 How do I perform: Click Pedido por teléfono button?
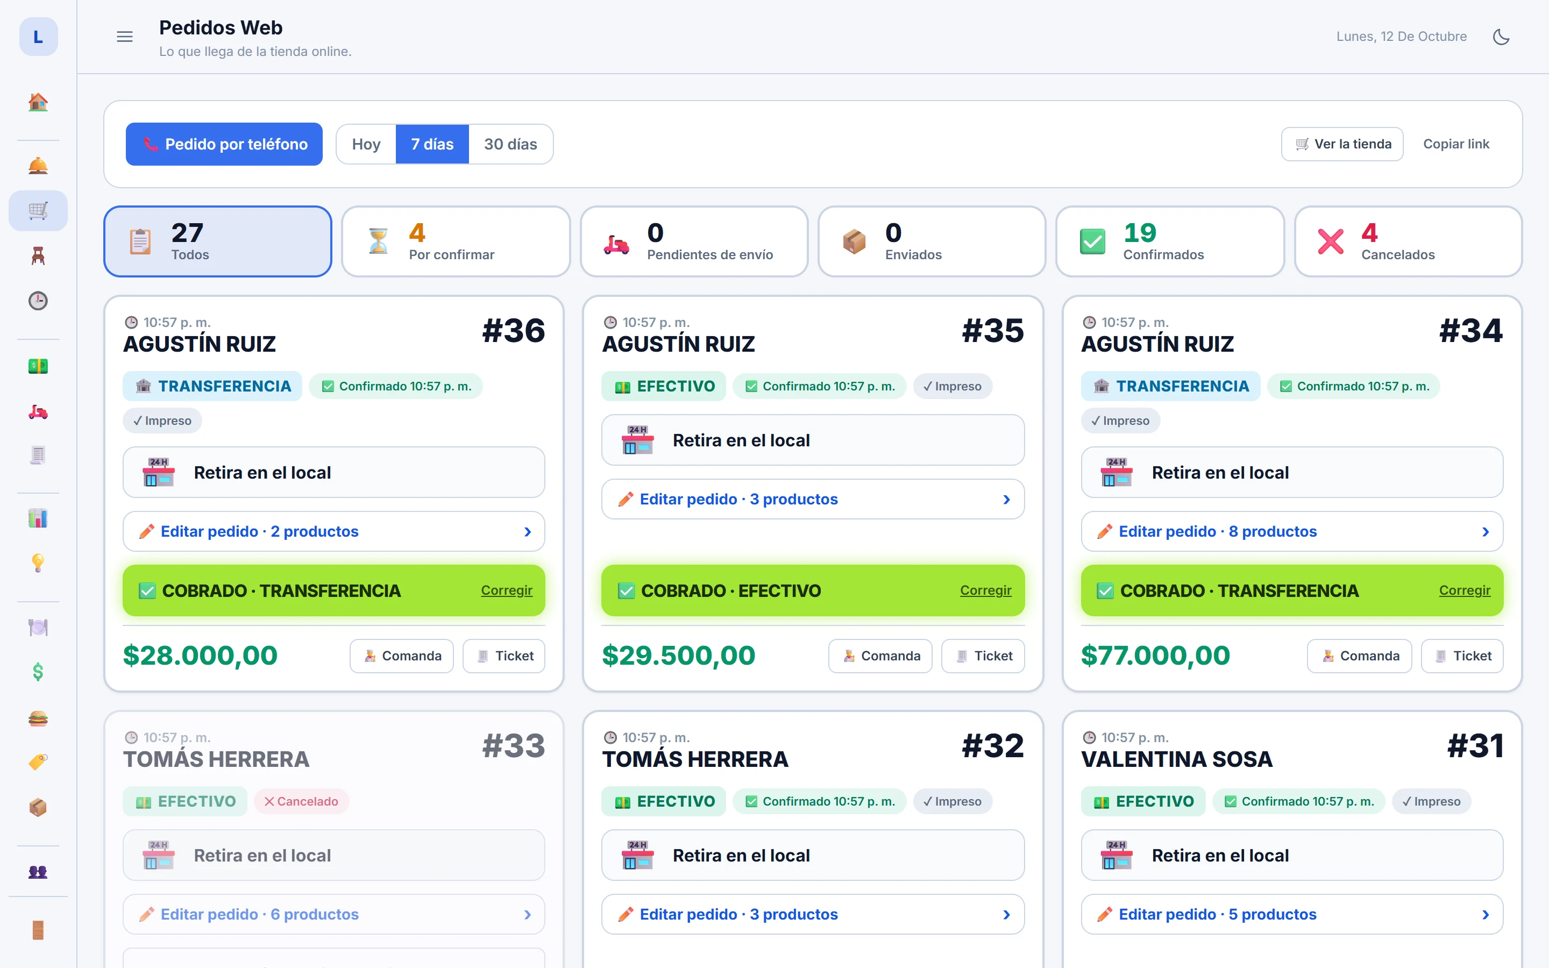pos(224,144)
